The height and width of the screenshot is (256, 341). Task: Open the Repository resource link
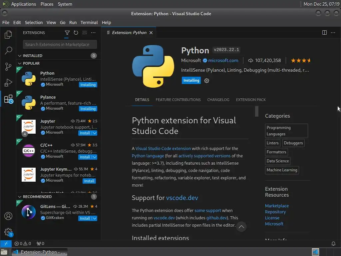[275, 212]
